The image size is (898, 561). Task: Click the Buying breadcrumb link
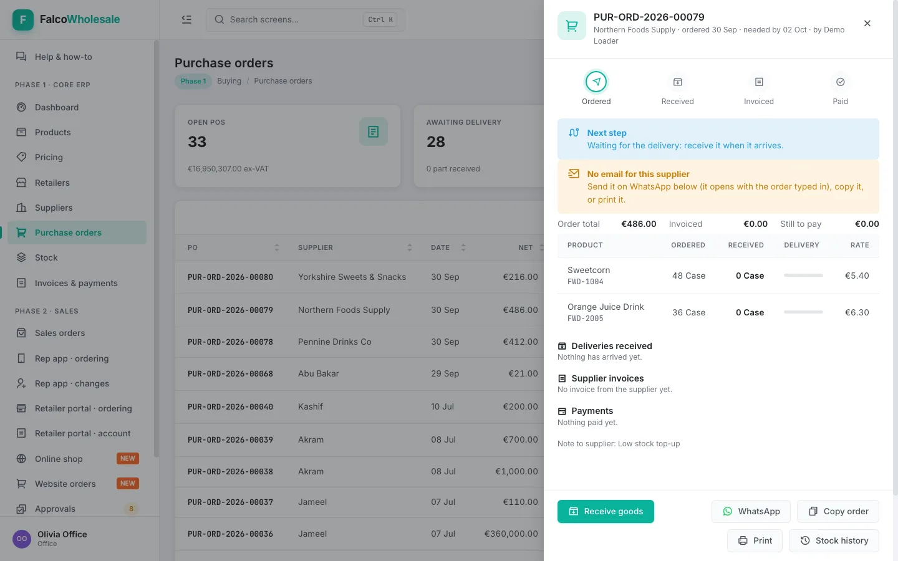tap(229, 81)
